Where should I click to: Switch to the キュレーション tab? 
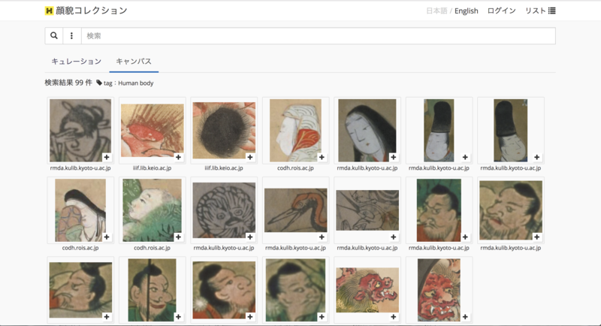77,62
